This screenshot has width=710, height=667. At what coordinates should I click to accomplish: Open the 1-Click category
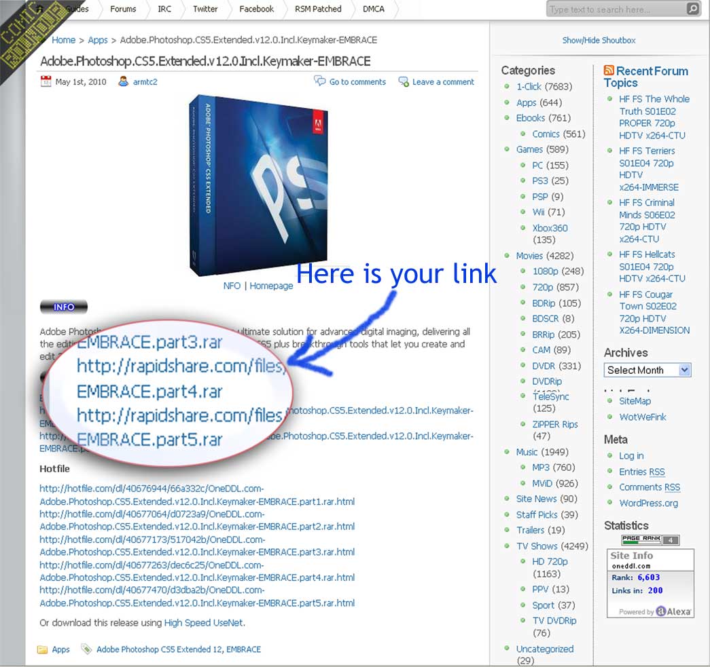(529, 86)
